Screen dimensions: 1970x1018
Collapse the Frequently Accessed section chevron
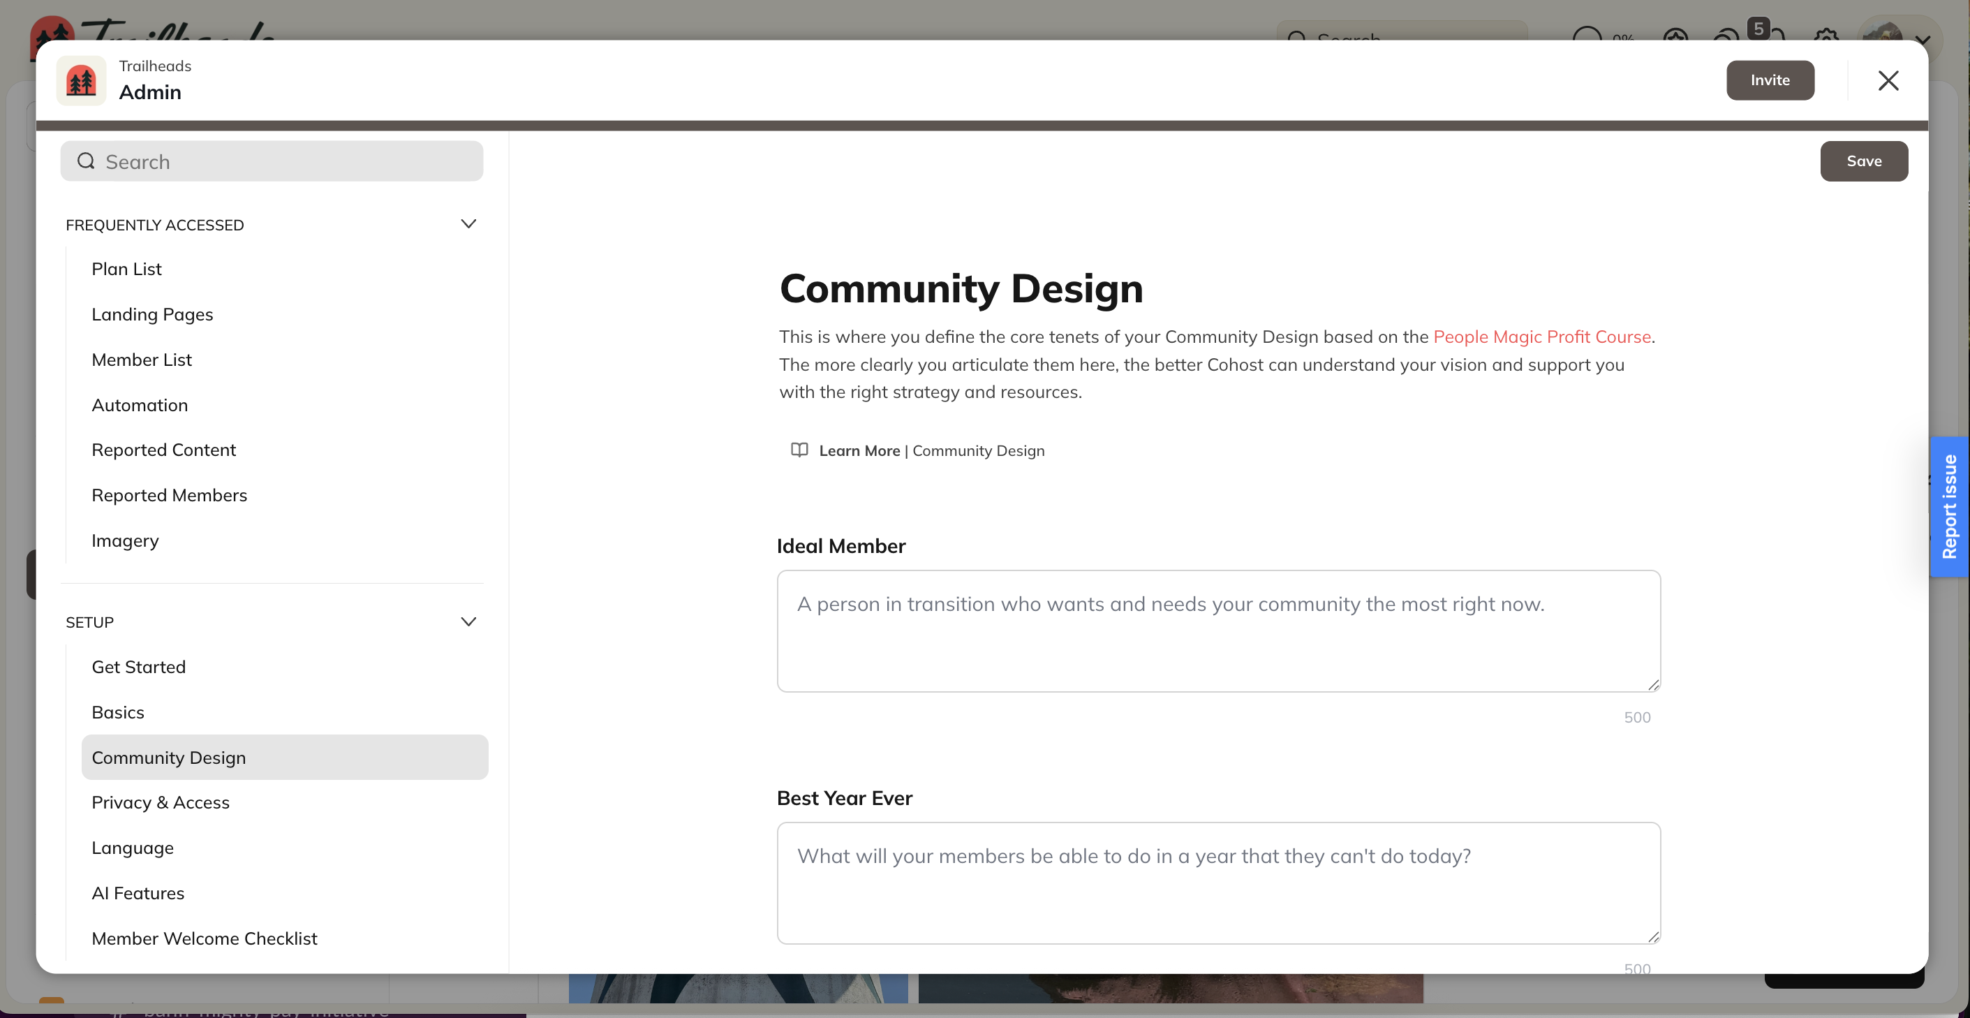click(x=468, y=224)
